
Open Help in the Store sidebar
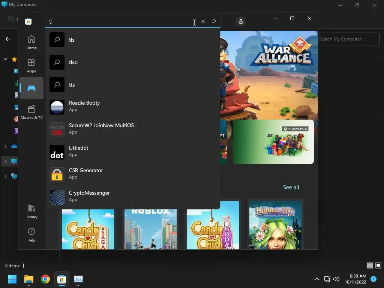click(31, 235)
